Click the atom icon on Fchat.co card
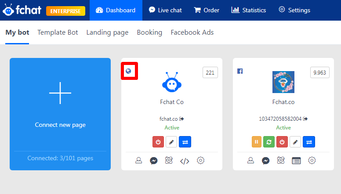 pos(281,161)
